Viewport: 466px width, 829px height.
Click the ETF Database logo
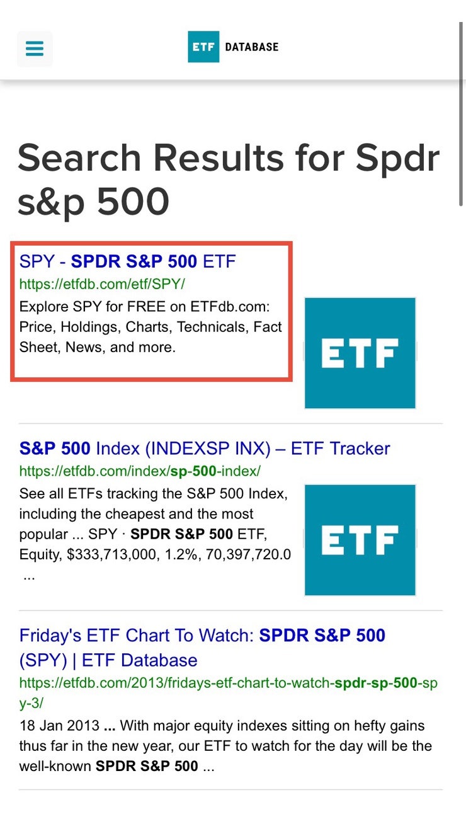pyautogui.click(x=203, y=45)
